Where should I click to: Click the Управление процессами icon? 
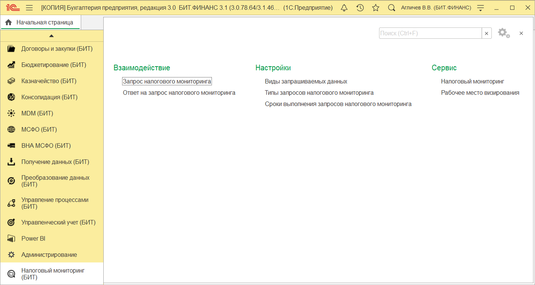coord(11,203)
